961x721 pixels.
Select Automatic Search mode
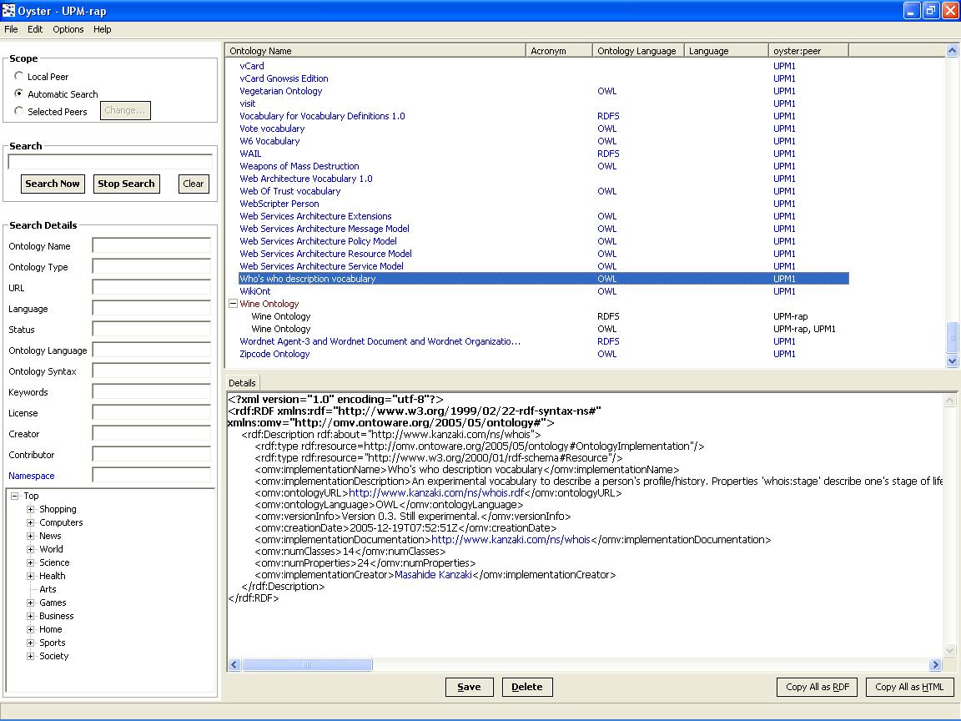pyautogui.click(x=18, y=93)
